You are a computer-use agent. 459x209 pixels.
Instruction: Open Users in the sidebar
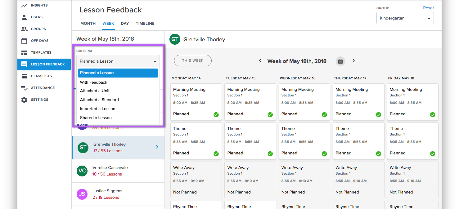coord(44,17)
